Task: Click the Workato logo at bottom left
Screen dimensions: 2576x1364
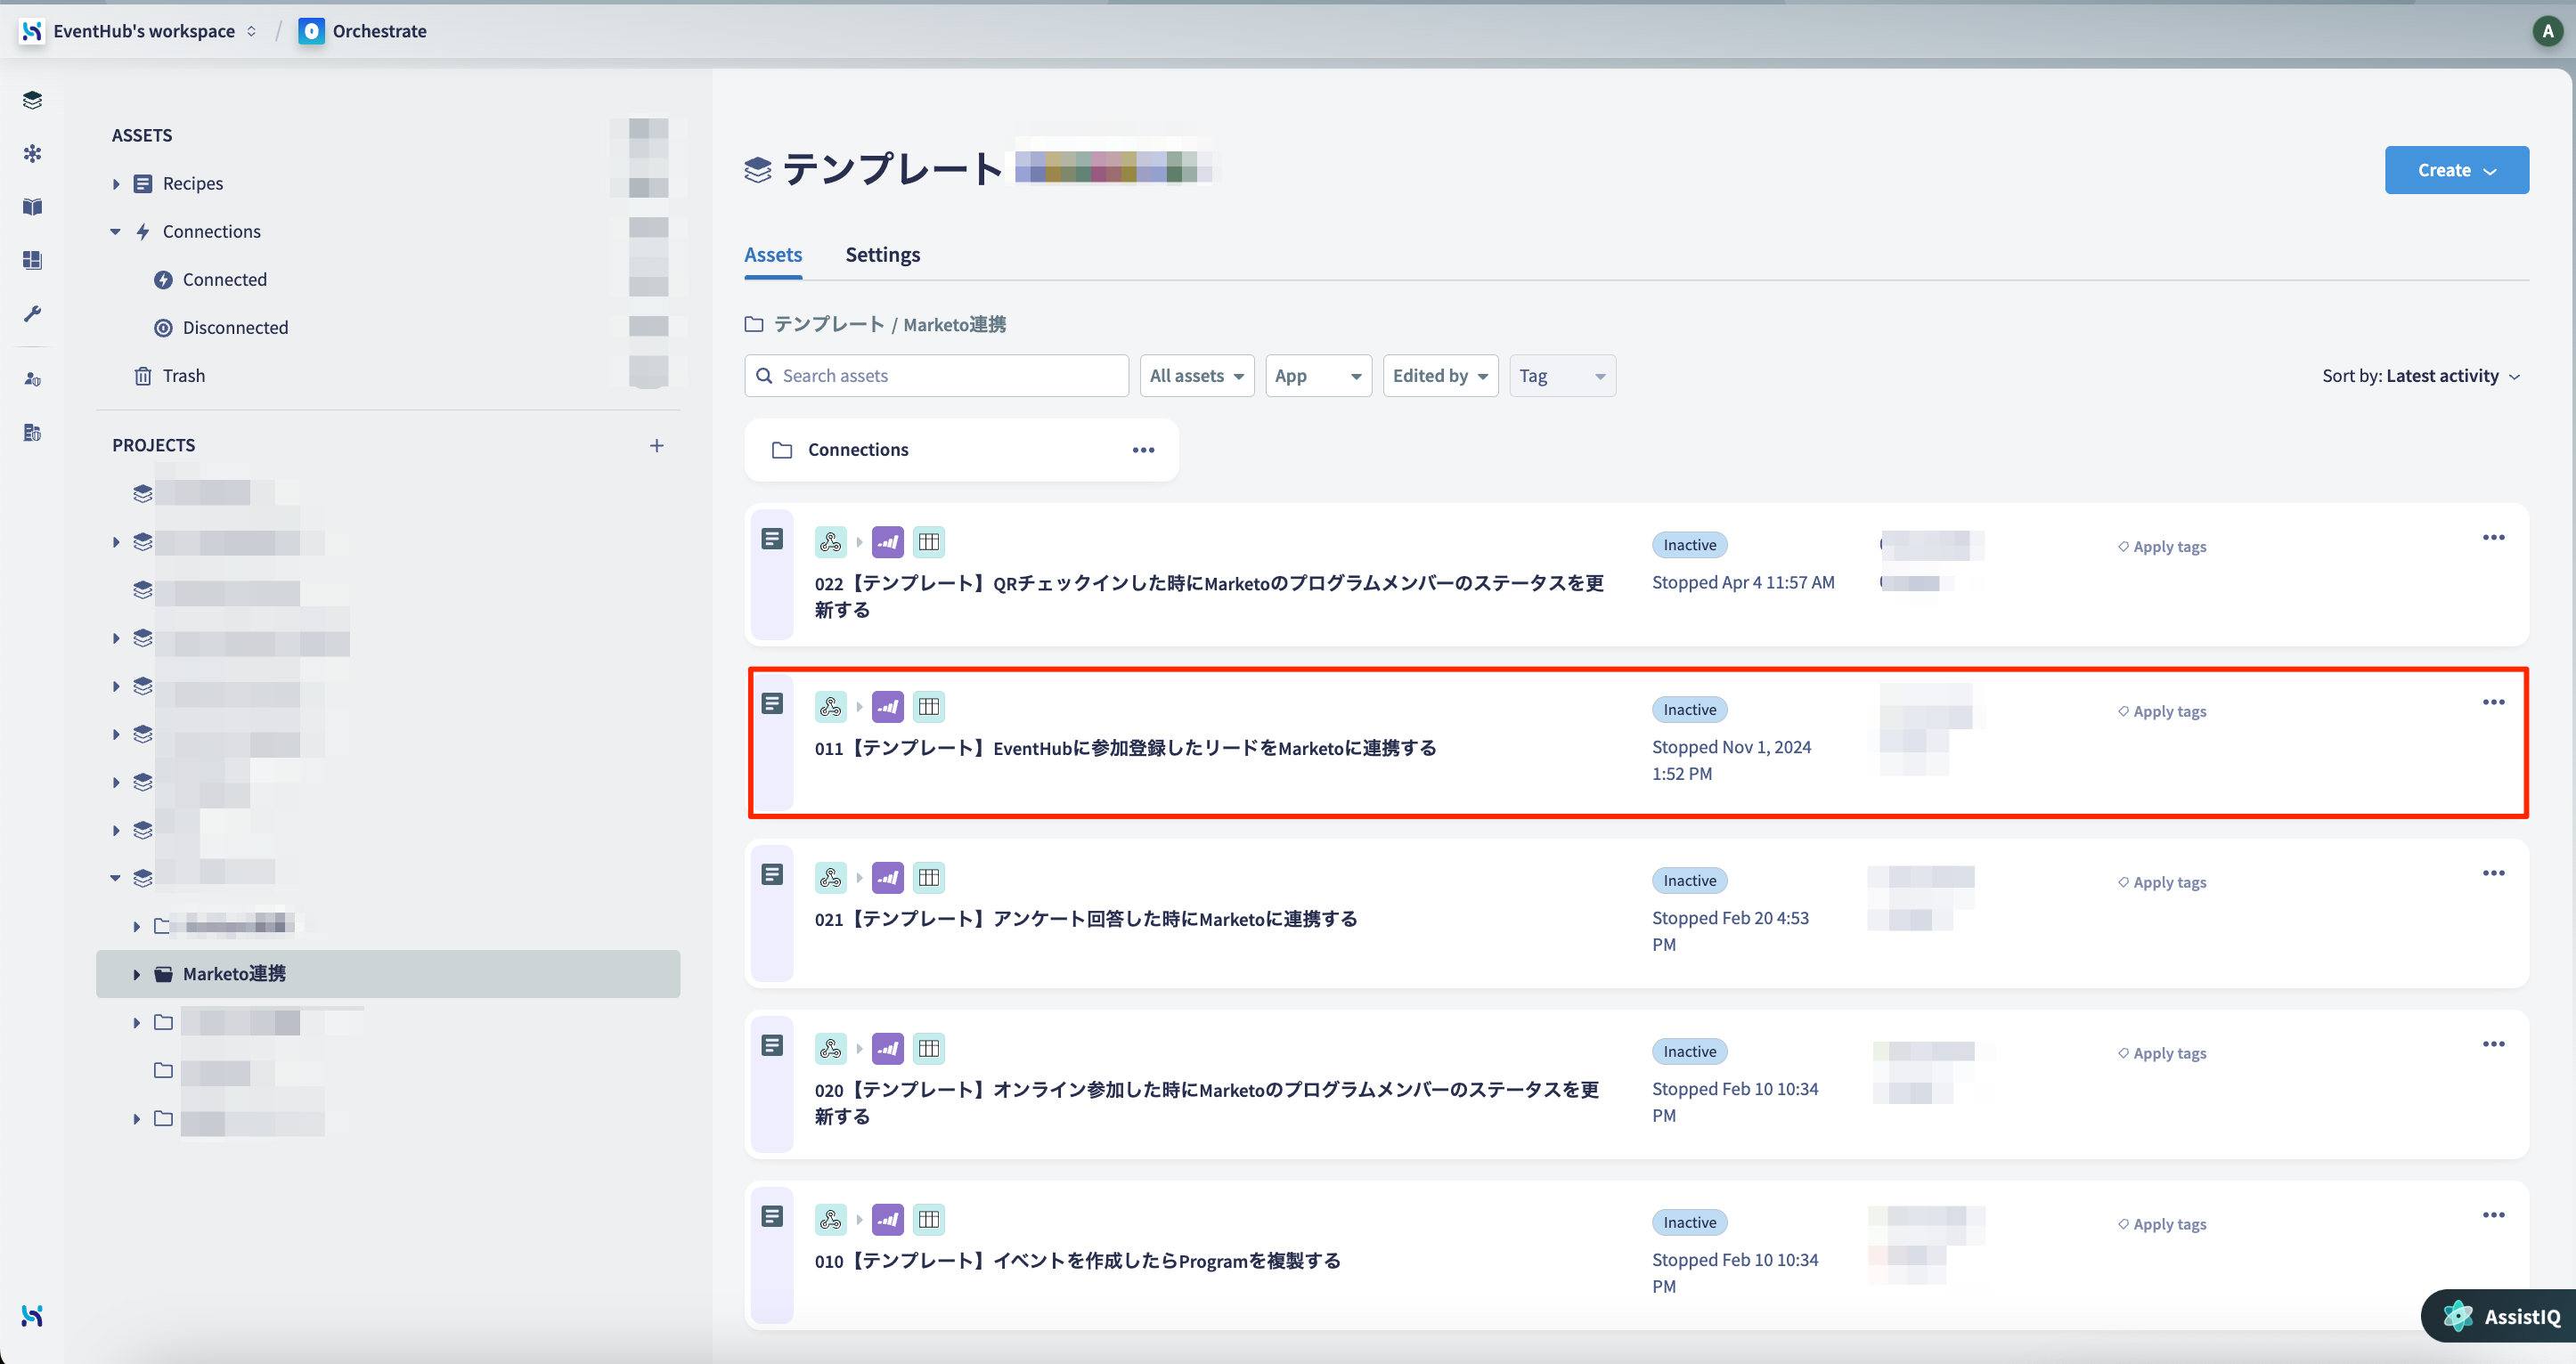Action: [32, 1315]
